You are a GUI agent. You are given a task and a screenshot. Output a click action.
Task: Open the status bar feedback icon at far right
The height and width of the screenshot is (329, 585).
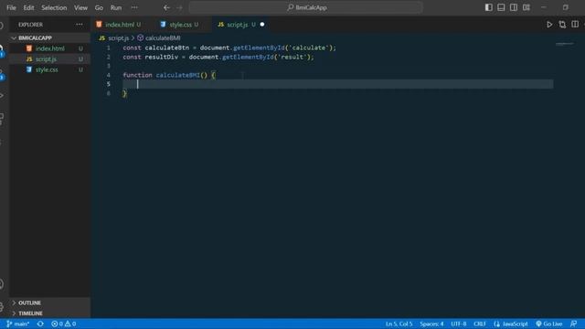pyautogui.click(x=573, y=324)
